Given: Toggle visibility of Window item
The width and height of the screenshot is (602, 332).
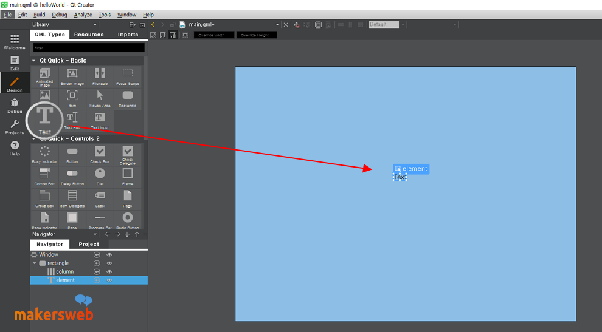Looking at the screenshot, I should [109, 254].
